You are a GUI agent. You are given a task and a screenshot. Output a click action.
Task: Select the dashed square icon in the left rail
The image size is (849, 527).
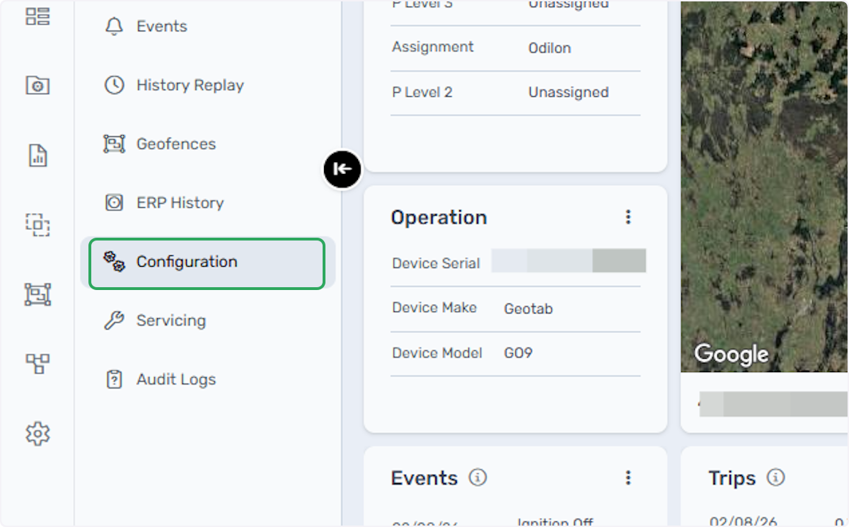[x=37, y=225]
